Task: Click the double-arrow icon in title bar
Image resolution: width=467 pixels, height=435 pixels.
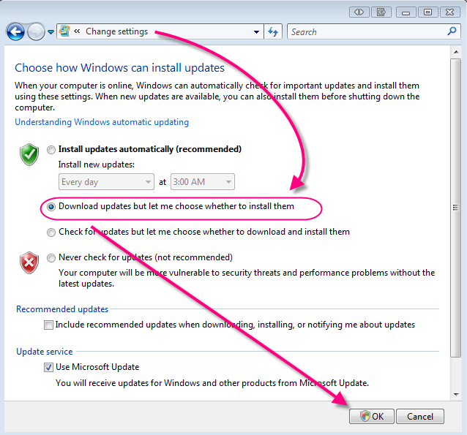Action: 359,12
